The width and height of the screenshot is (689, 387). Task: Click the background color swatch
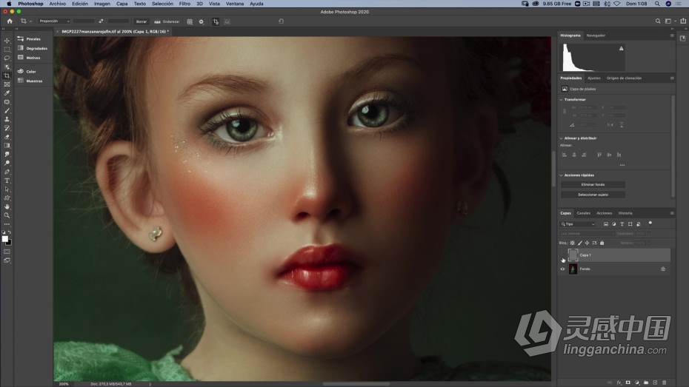click(9, 242)
